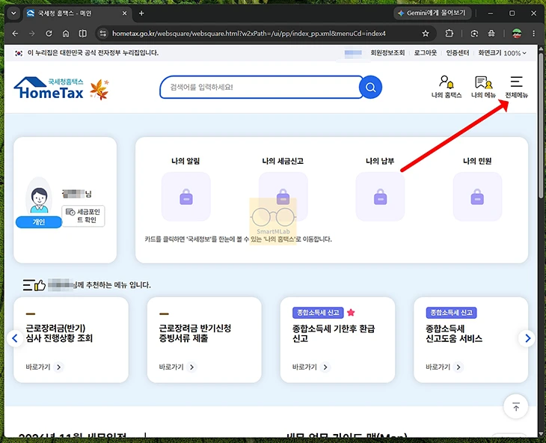This screenshot has width=546, height=443.
Task: Click the pink star on 종합소득세 card
Action: point(351,312)
